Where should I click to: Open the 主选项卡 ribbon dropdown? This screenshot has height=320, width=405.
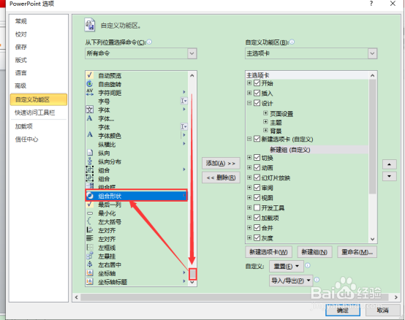(372, 53)
